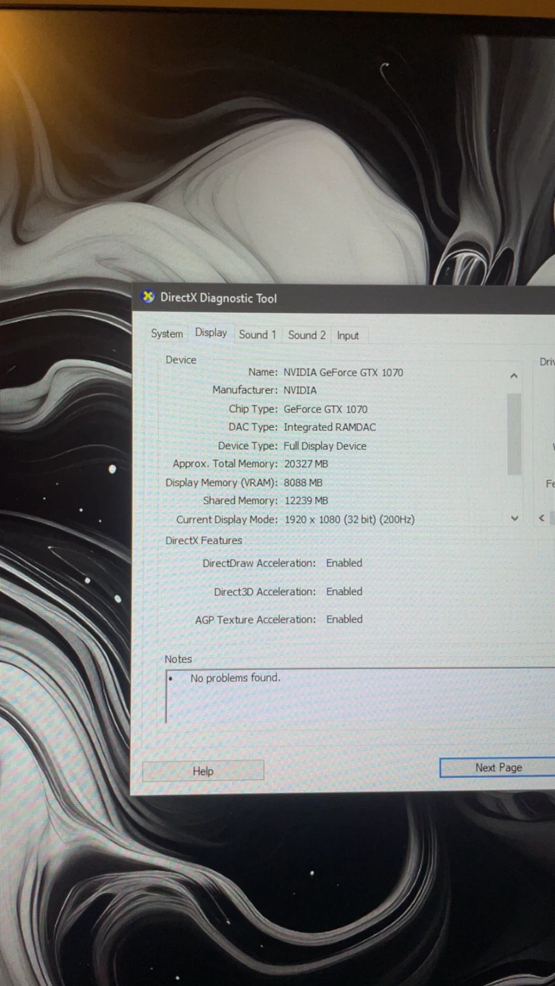Select the Display tab
Image resolution: width=555 pixels, height=986 pixels.
pyautogui.click(x=210, y=332)
